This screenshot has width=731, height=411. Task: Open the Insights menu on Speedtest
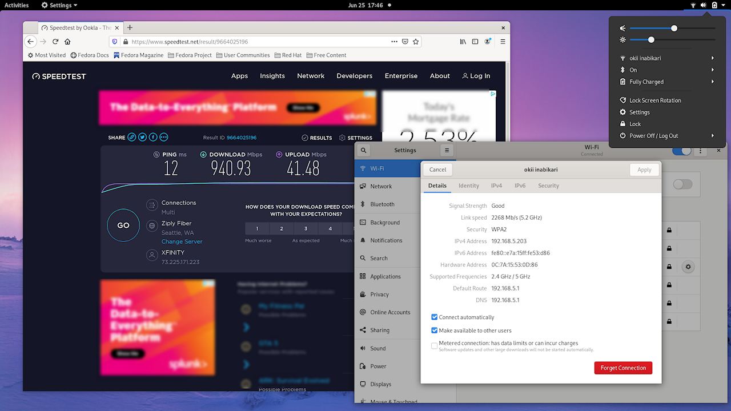click(272, 76)
